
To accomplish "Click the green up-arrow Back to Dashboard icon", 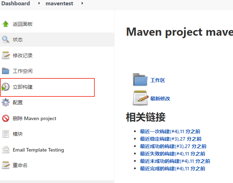I will pyautogui.click(x=6, y=24).
